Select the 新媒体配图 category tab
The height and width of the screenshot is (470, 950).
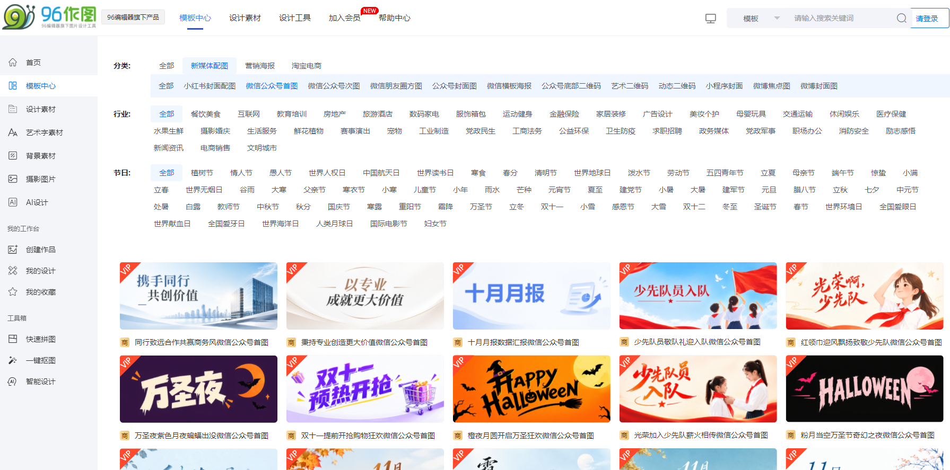tap(210, 66)
